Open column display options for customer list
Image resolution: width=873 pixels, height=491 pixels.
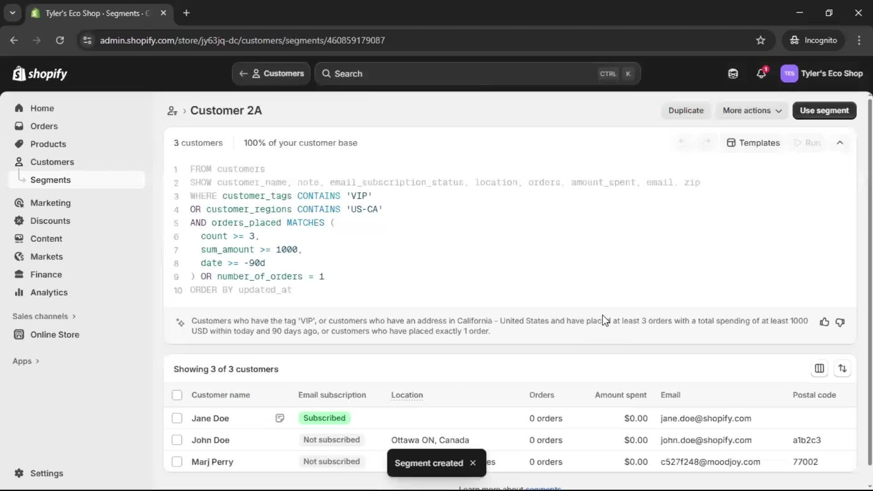tap(820, 369)
